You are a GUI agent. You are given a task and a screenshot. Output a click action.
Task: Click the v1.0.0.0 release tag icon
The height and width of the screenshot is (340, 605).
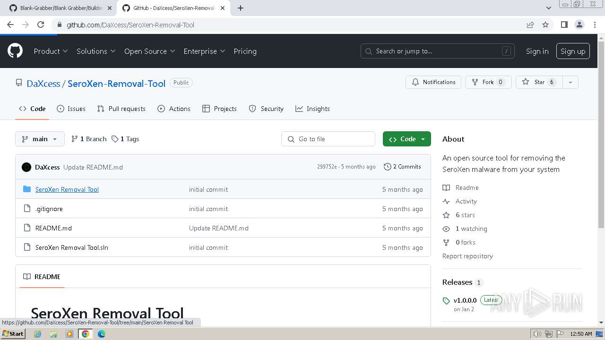[446, 301]
